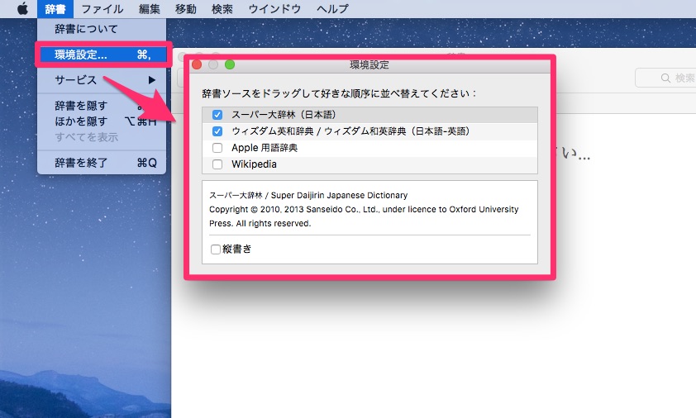Expand the サービス submenu arrow

(x=152, y=80)
